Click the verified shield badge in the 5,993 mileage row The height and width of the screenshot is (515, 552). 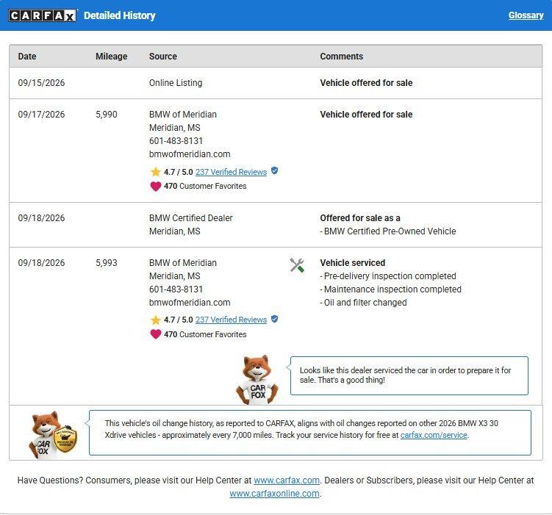click(275, 319)
